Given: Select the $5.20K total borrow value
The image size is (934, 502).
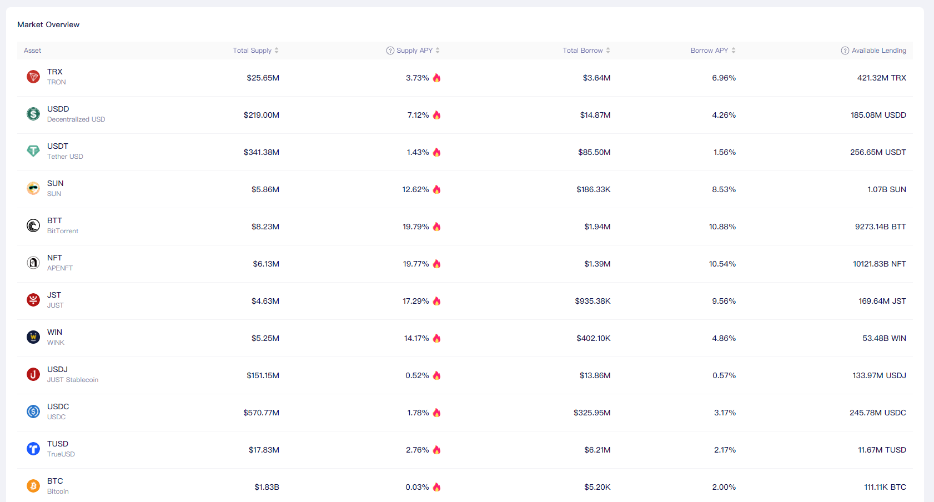Looking at the screenshot, I should point(597,487).
